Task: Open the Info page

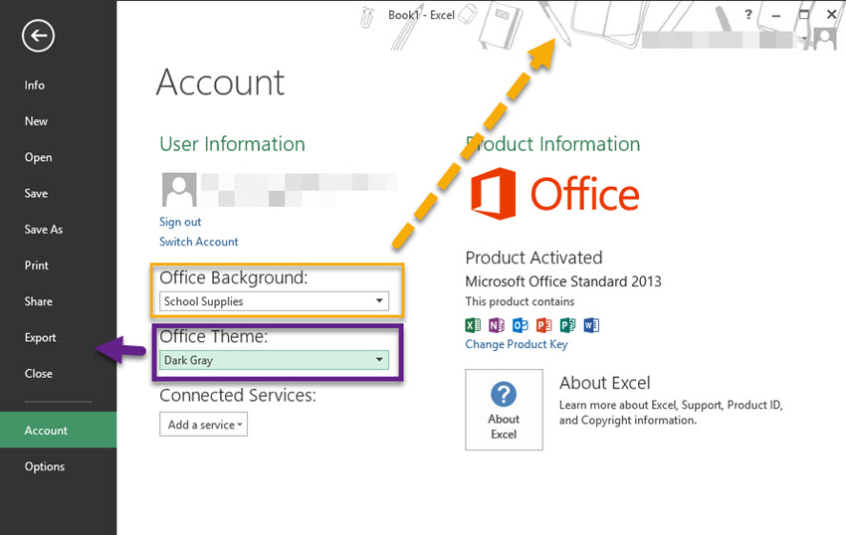Action: (x=35, y=86)
